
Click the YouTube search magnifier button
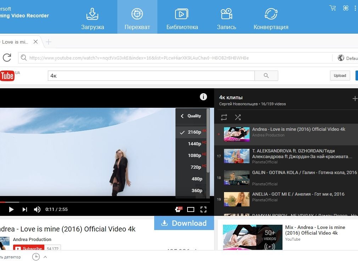click(x=266, y=75)
